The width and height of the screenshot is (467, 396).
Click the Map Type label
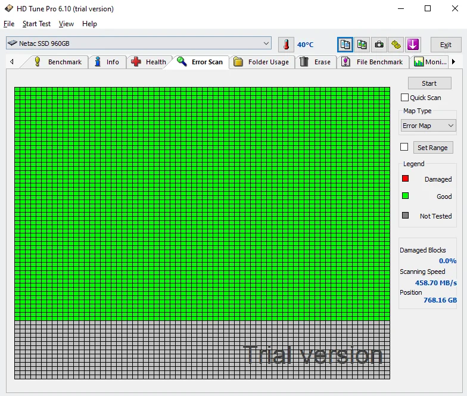(417, 111)
